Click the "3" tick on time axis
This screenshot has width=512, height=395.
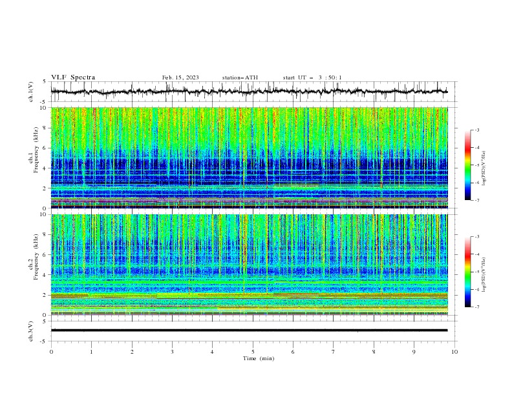(x=172, y=352)
